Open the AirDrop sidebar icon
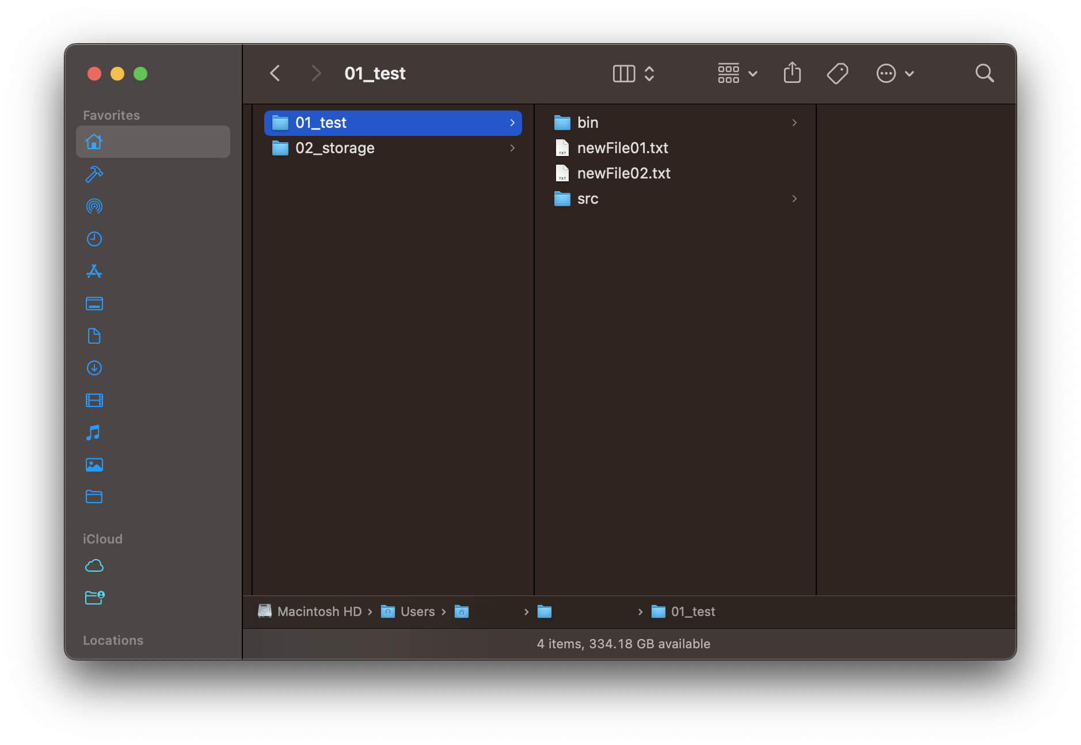This screenshot has height=745, width=1081. tap(94, 206)
